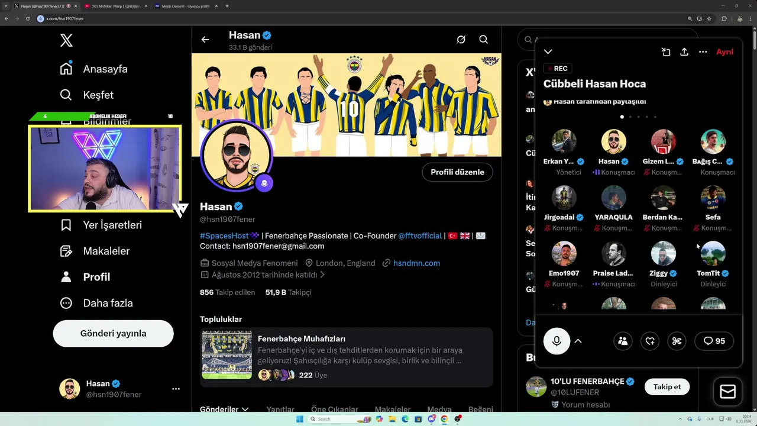Open Hasan's profile picture
Image resolution: width=757 pixels, height=426 pixels.
click(237, 155)
